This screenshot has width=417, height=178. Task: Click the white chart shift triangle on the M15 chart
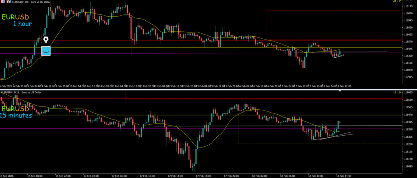pyautogui.click(x=340, y=92)
